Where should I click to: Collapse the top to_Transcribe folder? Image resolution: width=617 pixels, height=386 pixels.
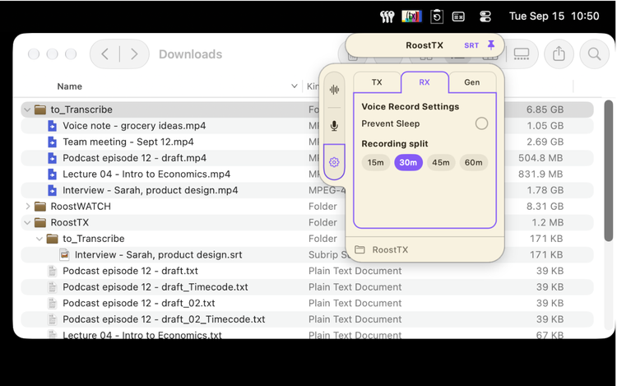27,109
